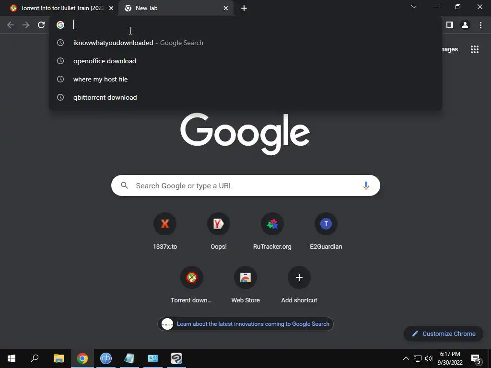Viewport: 491px width, 368px height.
Task: Open a new tab with plus
Action: (244, 9)
